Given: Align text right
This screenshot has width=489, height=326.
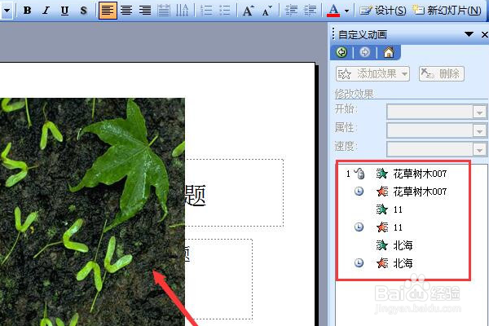Looking at the screenshot, I should coord(145,11).
